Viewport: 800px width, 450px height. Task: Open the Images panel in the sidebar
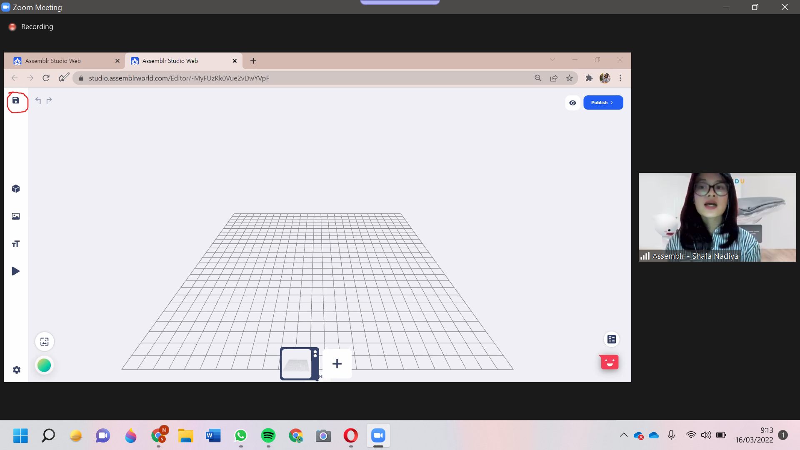pos(16,216)
